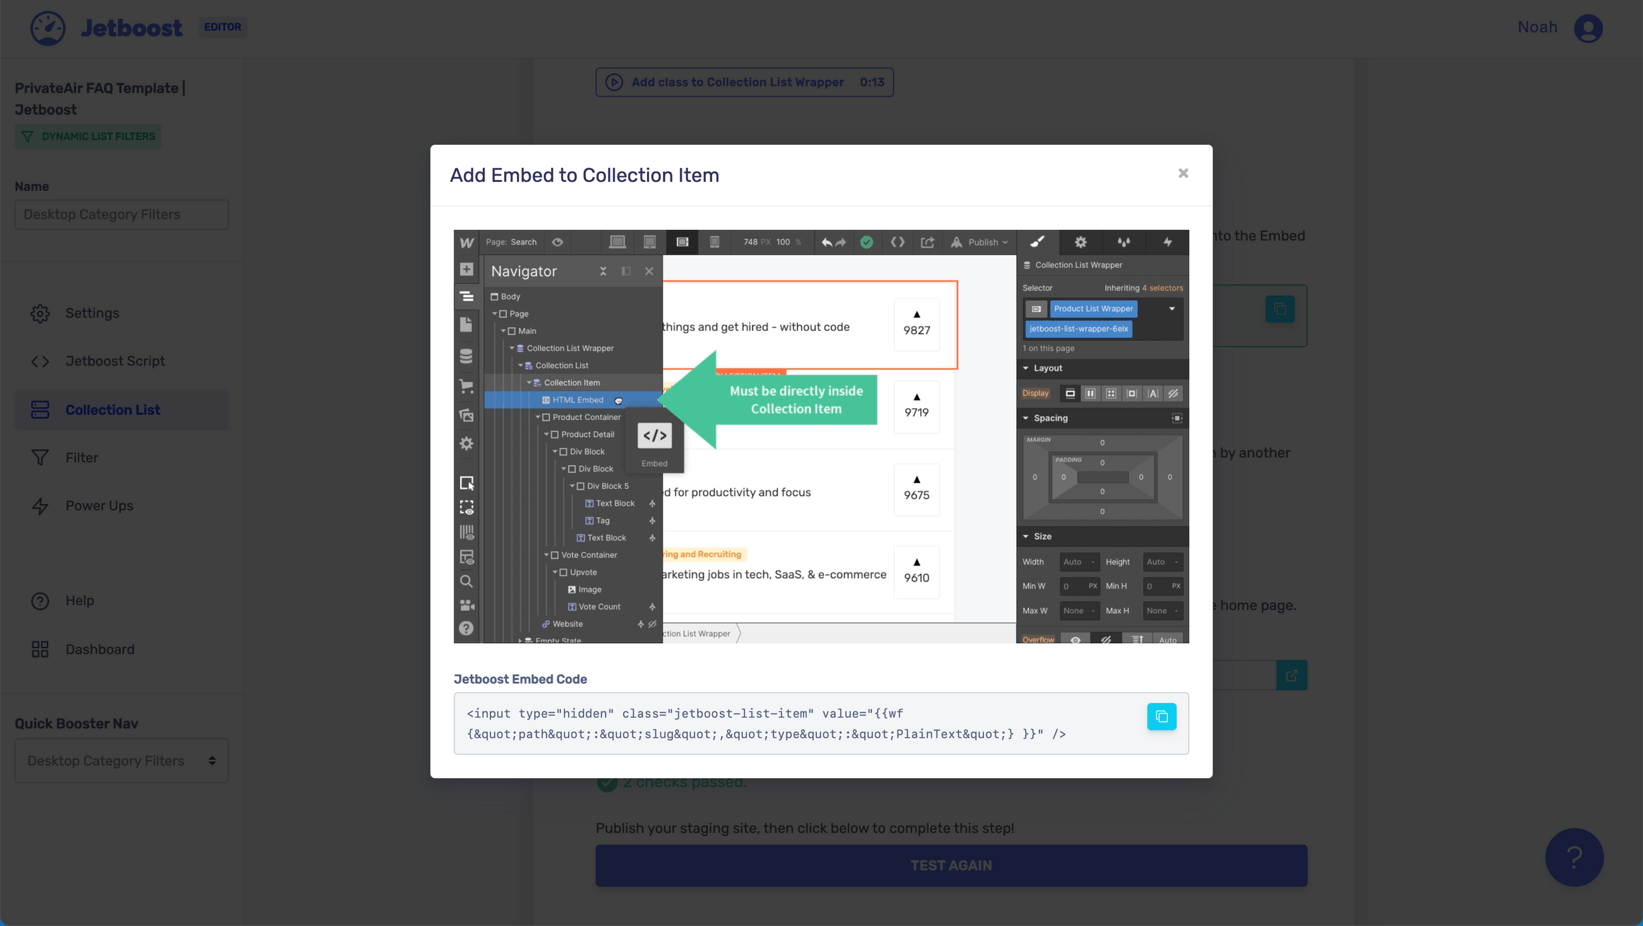Select the CMS Collections database icon
The image size is (1643, 926).
pos(466,356)
